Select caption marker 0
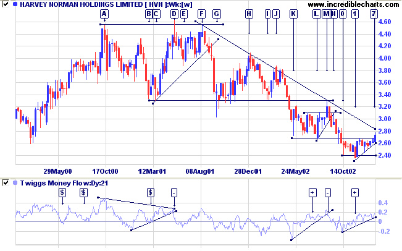402x251 pixels. coord(343,14)
